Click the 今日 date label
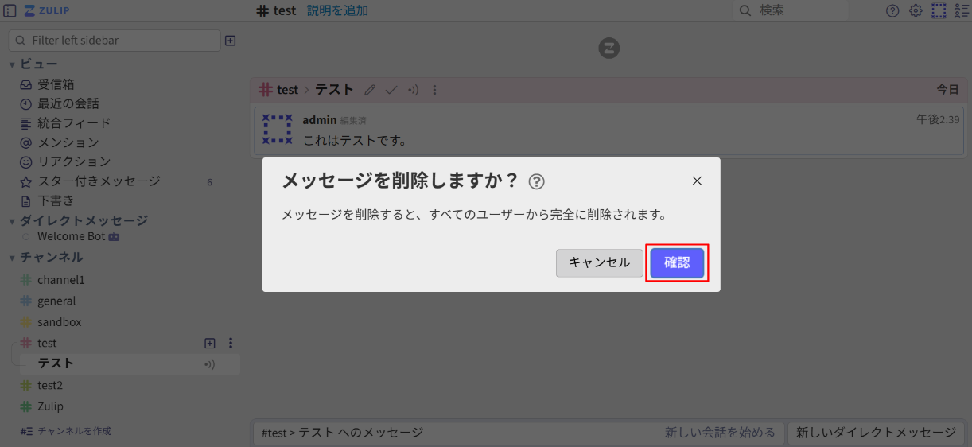The height and width of the screenshot is (447, 972). click(x=948, y=90)
